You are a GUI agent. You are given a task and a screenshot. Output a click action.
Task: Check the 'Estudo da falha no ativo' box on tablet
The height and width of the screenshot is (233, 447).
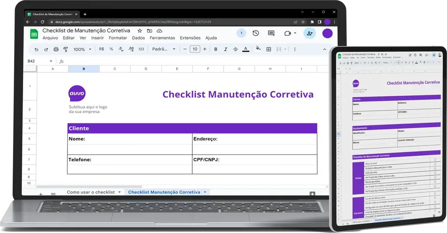pyautogui.click(x=435, y=194)
